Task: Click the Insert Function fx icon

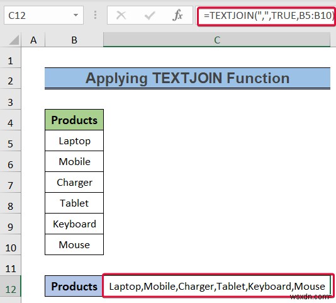Action: click(177, 15)
